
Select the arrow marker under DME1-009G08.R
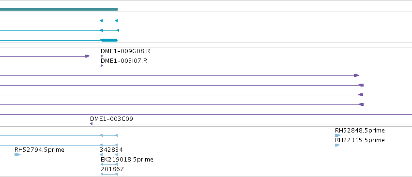(x=102, y=56)
